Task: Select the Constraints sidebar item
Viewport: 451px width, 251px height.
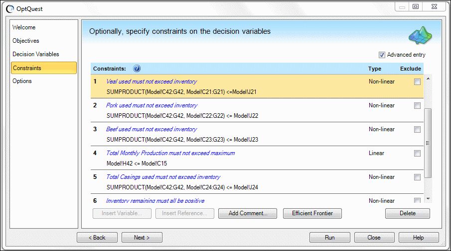Action: [x=44, y=68]
